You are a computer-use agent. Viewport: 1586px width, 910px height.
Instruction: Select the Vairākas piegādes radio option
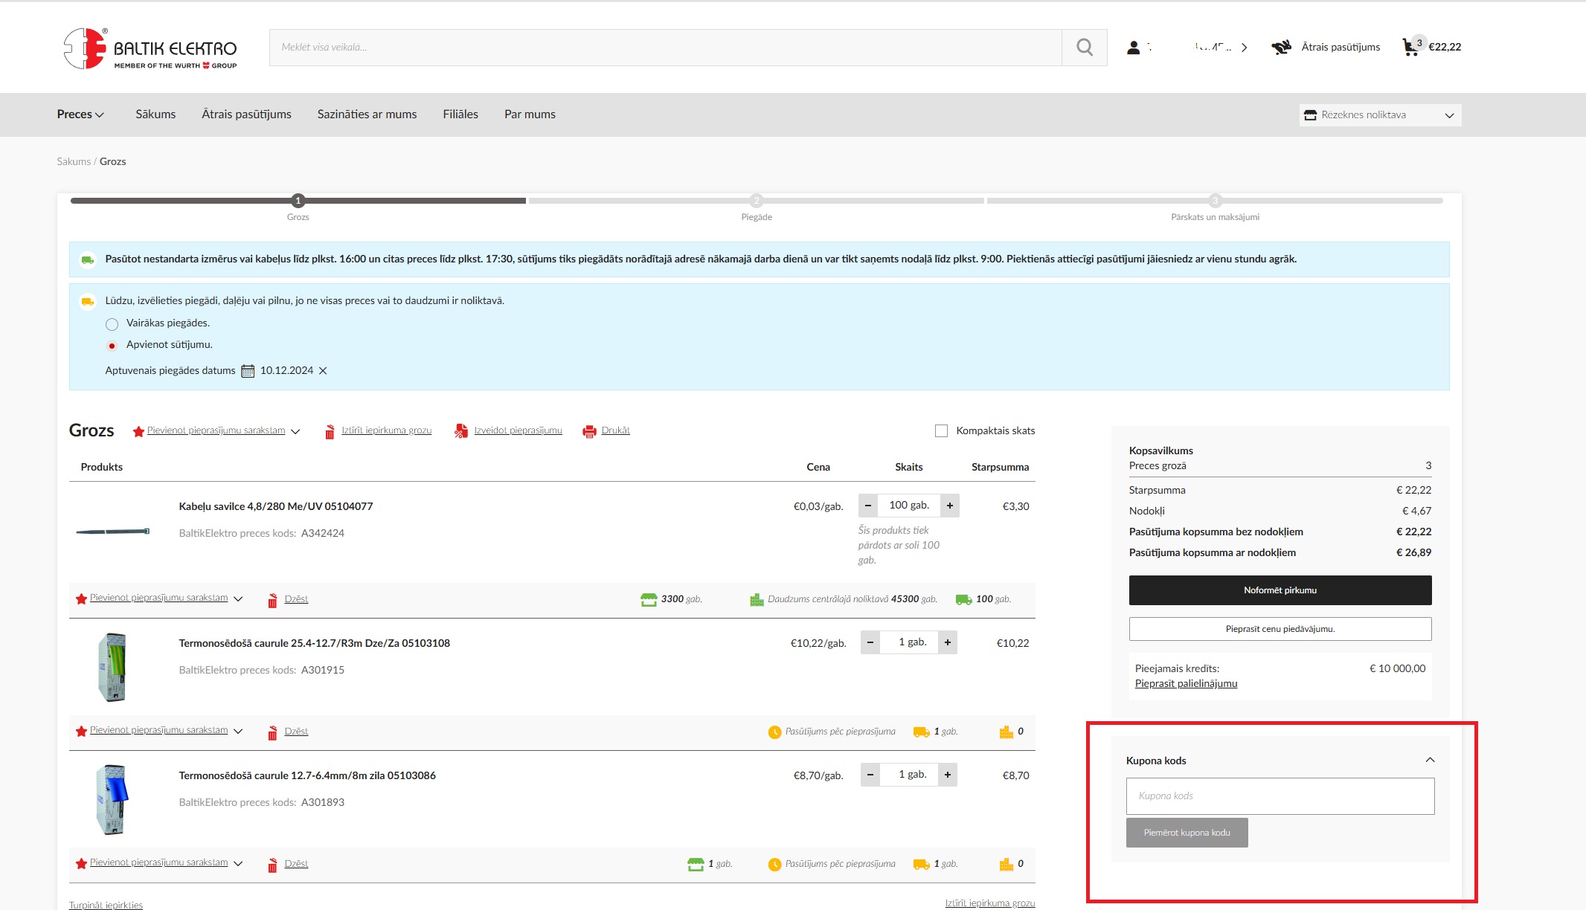[x=112, y=324]
